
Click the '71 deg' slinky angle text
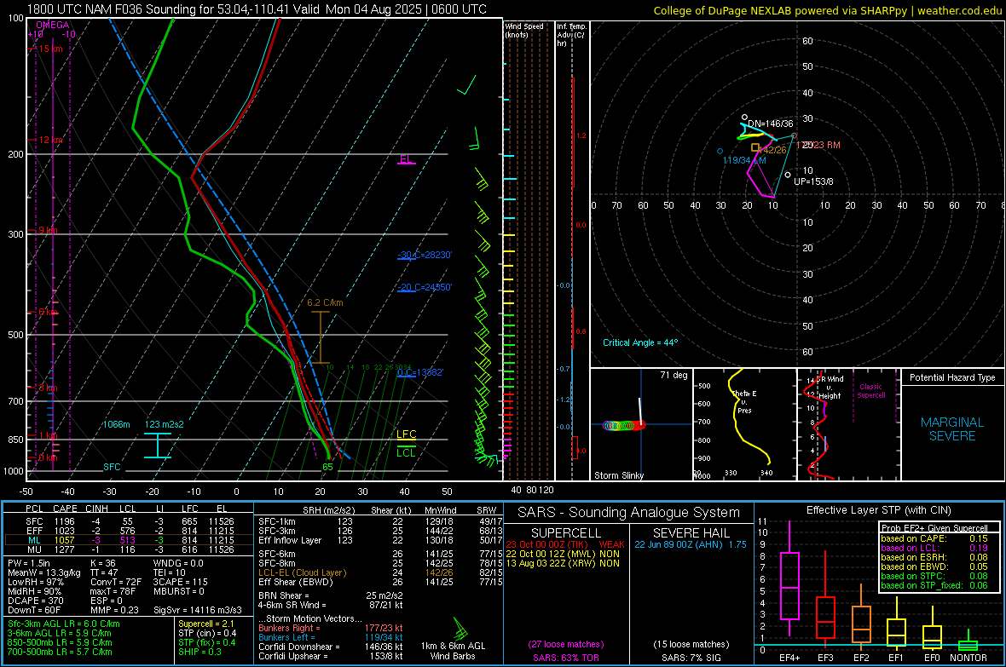click(x=674, y=375)
